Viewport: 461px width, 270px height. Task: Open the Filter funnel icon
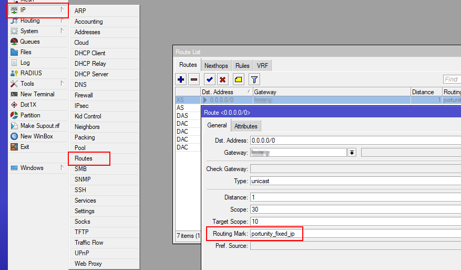click(x=254, y=79)
